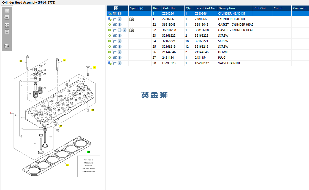The image size is (309, 190).
Task: Click cart icon for screw 32166219
Action: pos(115,47)
